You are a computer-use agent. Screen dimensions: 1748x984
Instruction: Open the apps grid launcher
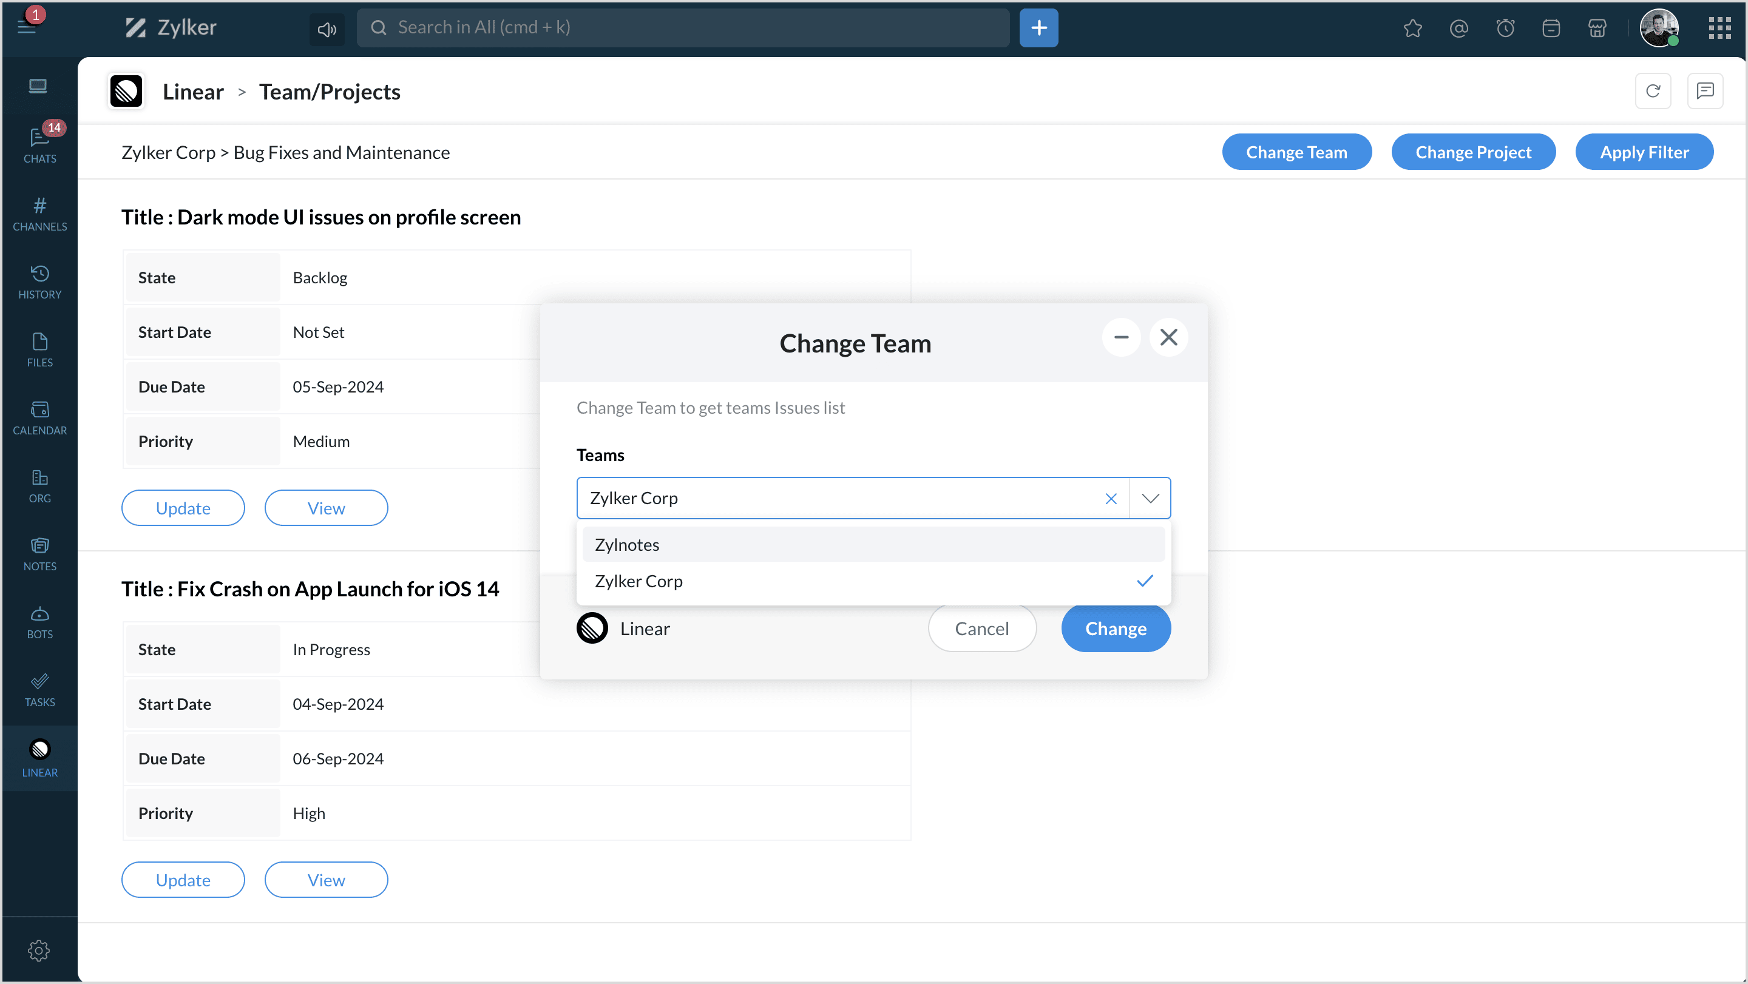click(x=1719, y=28)
